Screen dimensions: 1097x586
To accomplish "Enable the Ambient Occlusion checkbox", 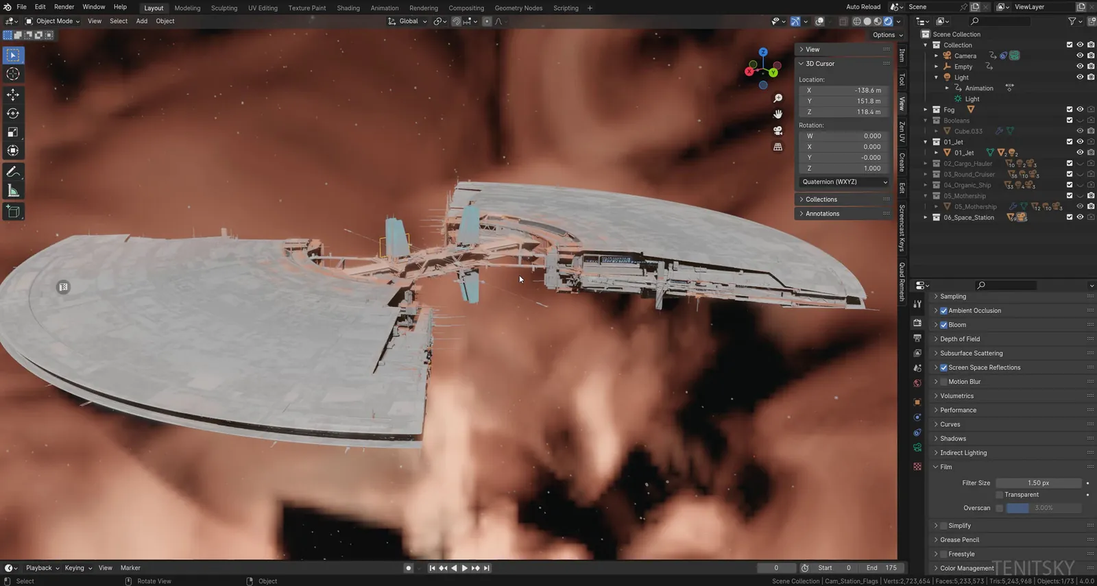I will click(x=943, y=310).
